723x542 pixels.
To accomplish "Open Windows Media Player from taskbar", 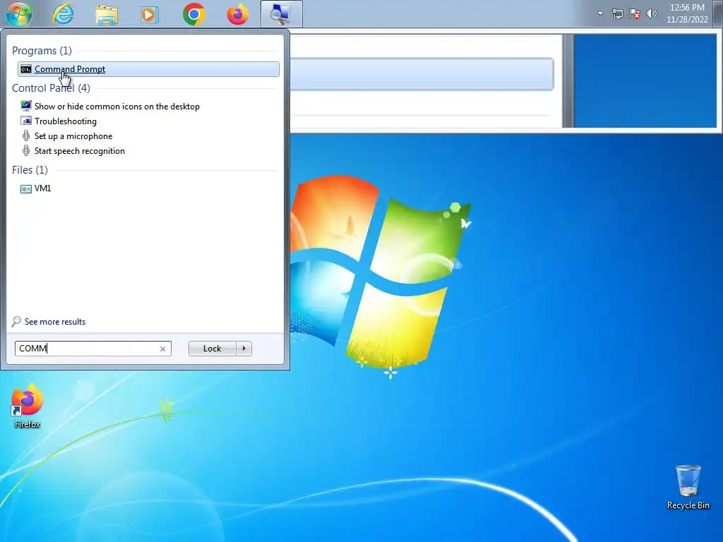I will (150, 14).
